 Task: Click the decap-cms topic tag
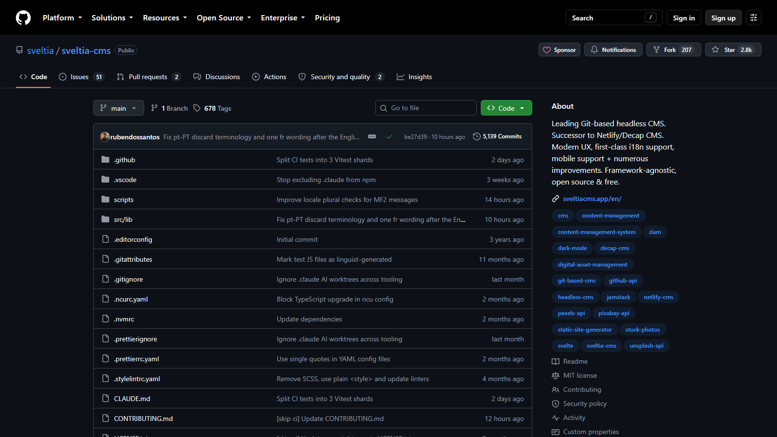click(x=614, y=248)
